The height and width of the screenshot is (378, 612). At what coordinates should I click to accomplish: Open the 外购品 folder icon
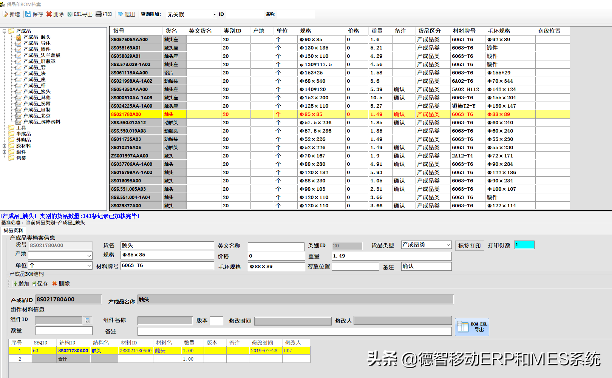point(11,140)
